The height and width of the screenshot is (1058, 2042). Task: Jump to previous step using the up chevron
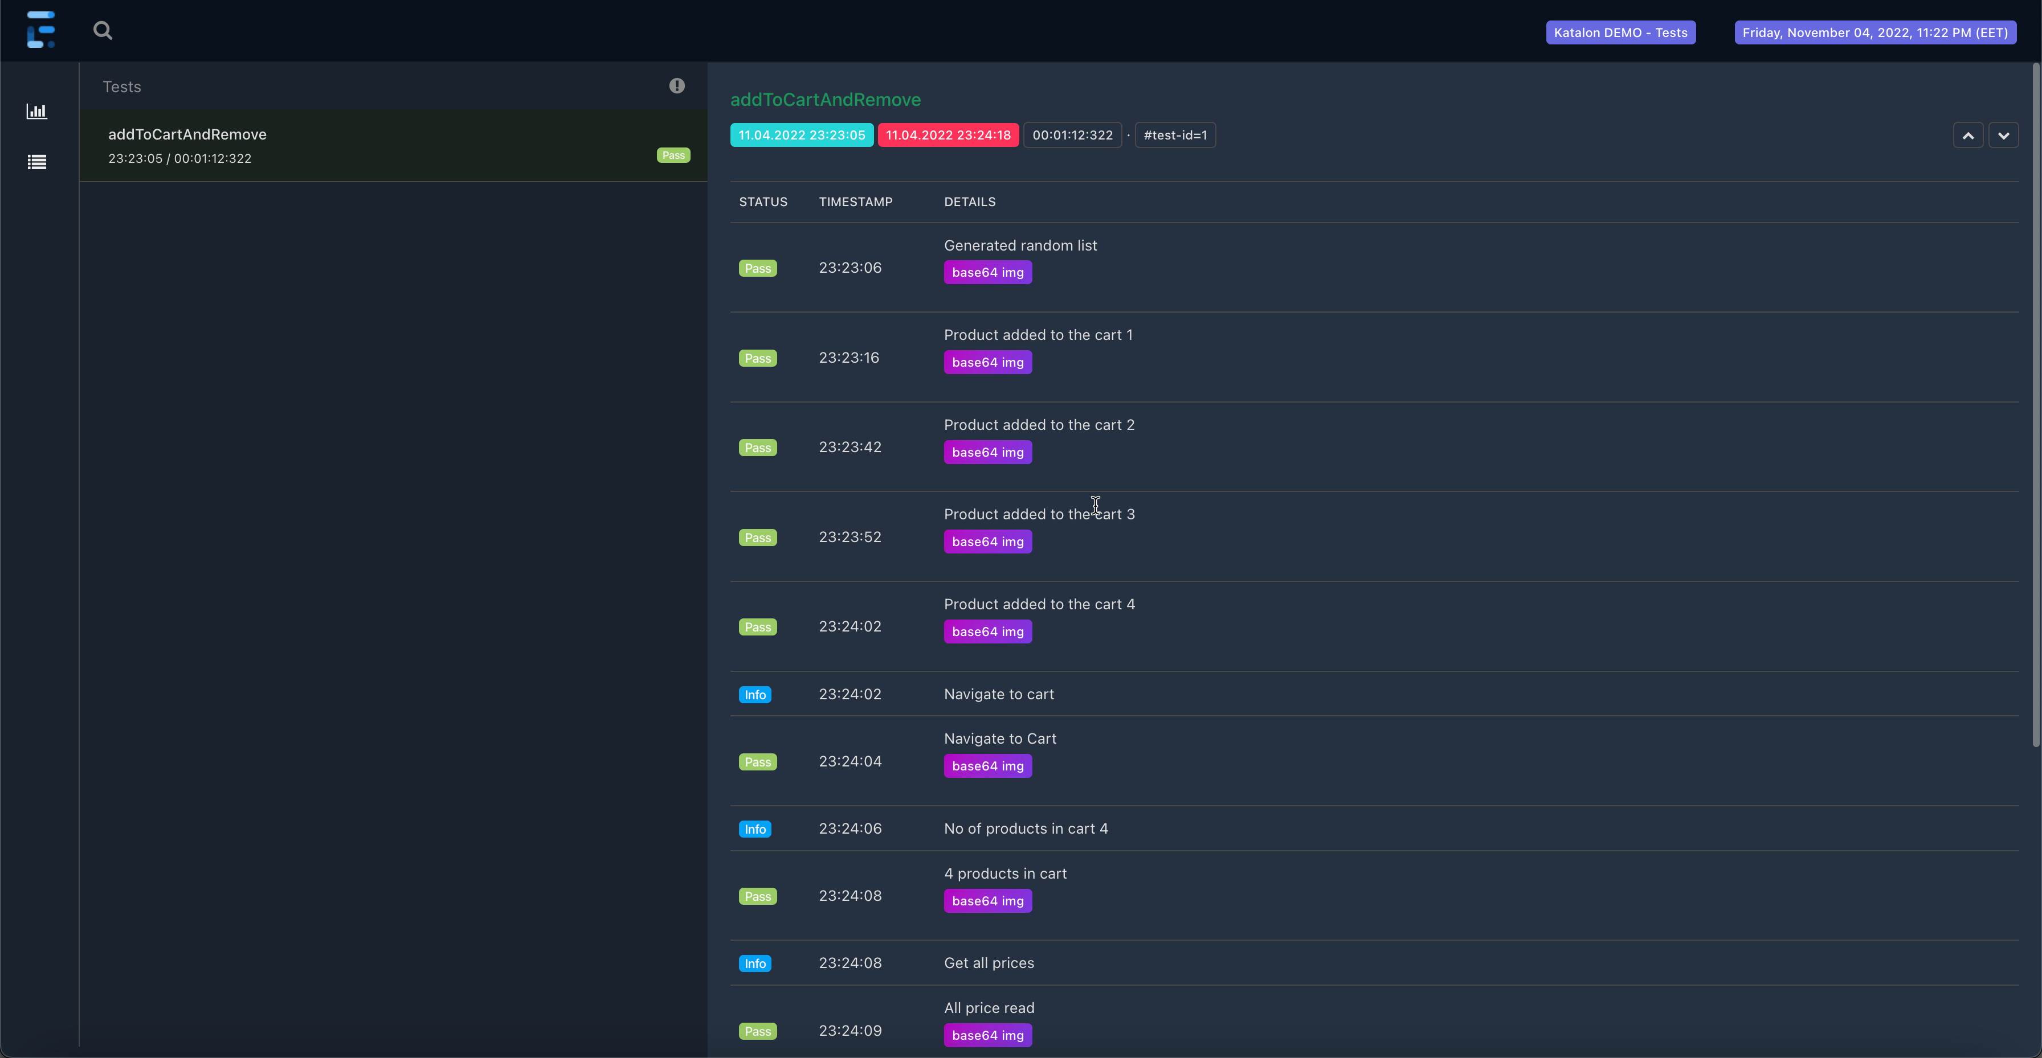[x=1969, y=136]
